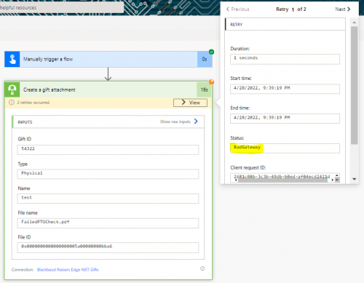The width and height of the screenshot is (364, 283).
Task: Click retry panel vertical scrollbar thumb
Action: point(355,85)
